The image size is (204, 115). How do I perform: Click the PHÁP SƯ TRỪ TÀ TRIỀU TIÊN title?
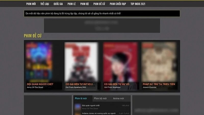[x=159, y=84]
